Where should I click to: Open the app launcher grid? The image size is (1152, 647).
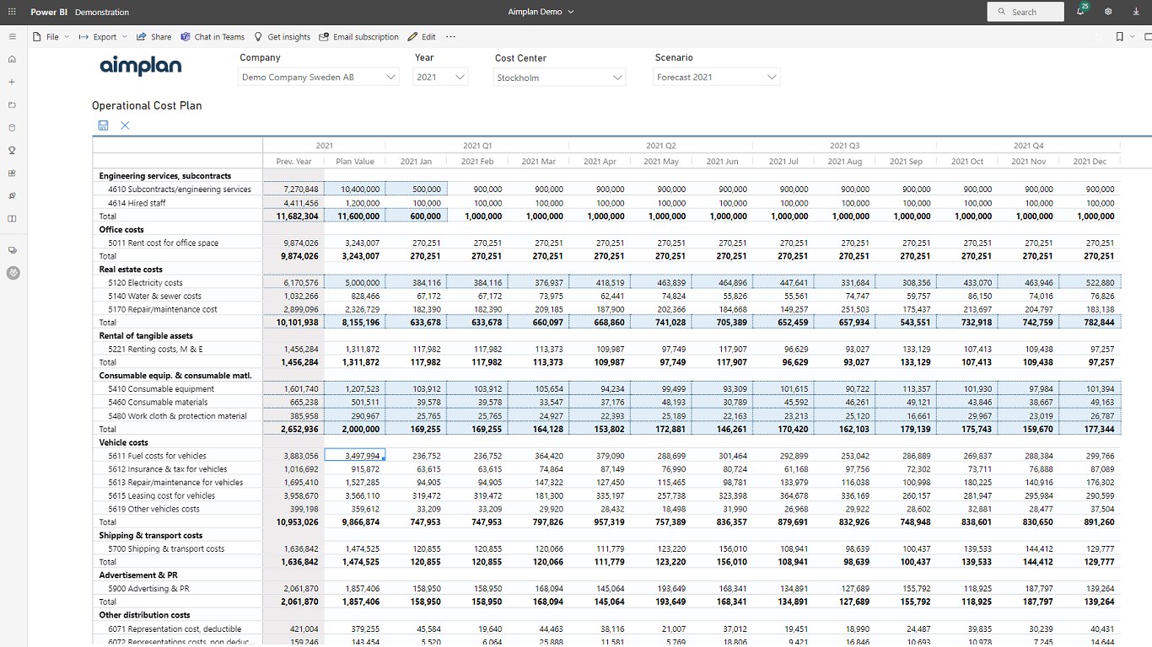coord(12,12)
